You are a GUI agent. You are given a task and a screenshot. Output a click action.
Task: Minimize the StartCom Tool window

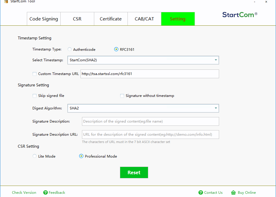(x=254, y=2)
